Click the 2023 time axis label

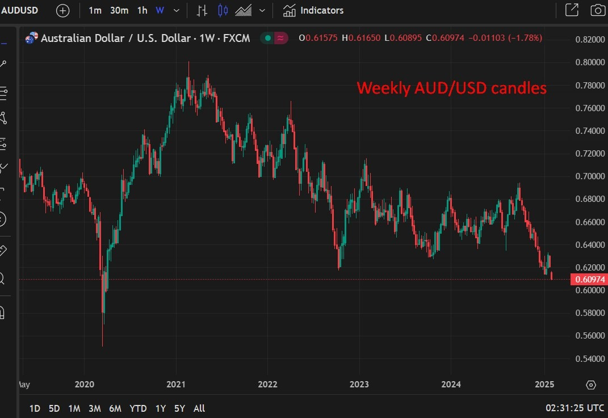click(x=359, y=385)
